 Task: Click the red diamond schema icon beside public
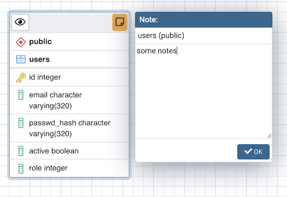coord(21,42)
